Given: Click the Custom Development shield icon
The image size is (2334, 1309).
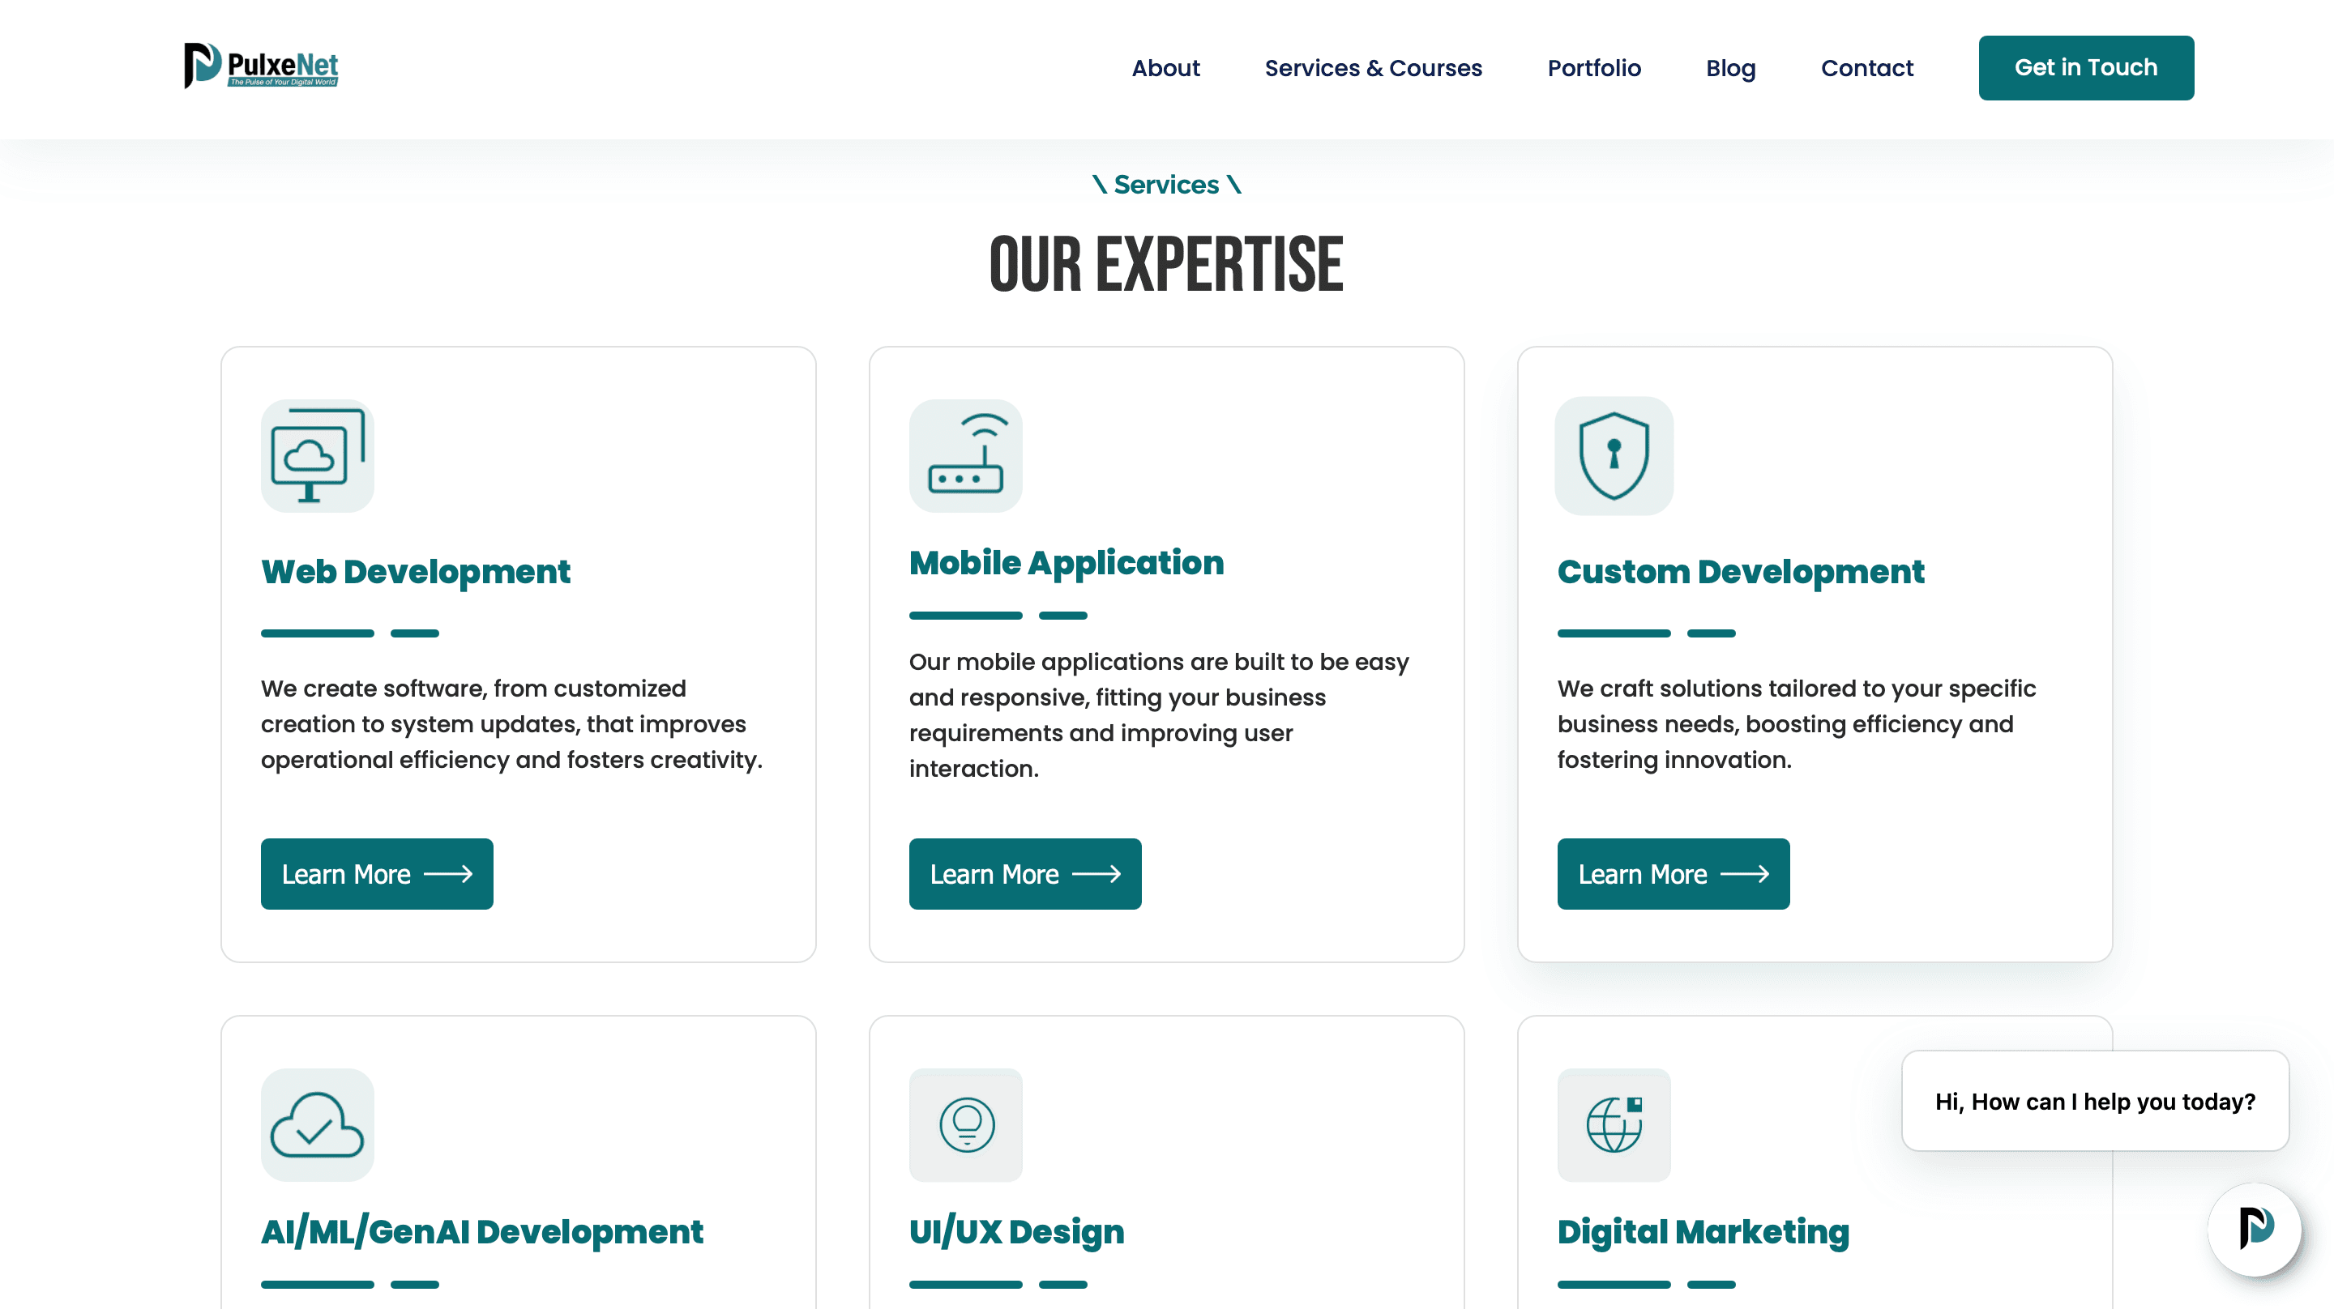Looking at the screenshot, I should (x=1614, y=456).
